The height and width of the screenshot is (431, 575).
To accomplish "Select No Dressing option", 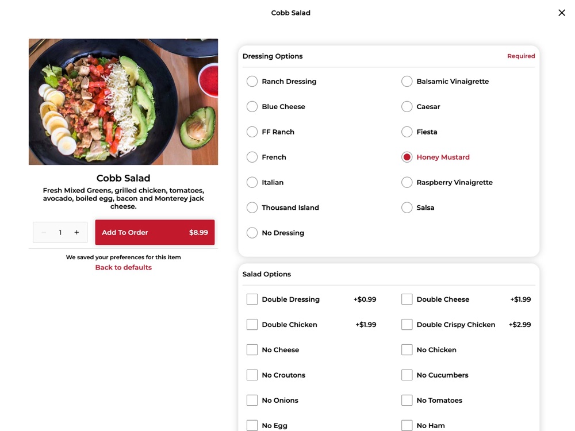I will pyautogui.click(x=252, y=233).
